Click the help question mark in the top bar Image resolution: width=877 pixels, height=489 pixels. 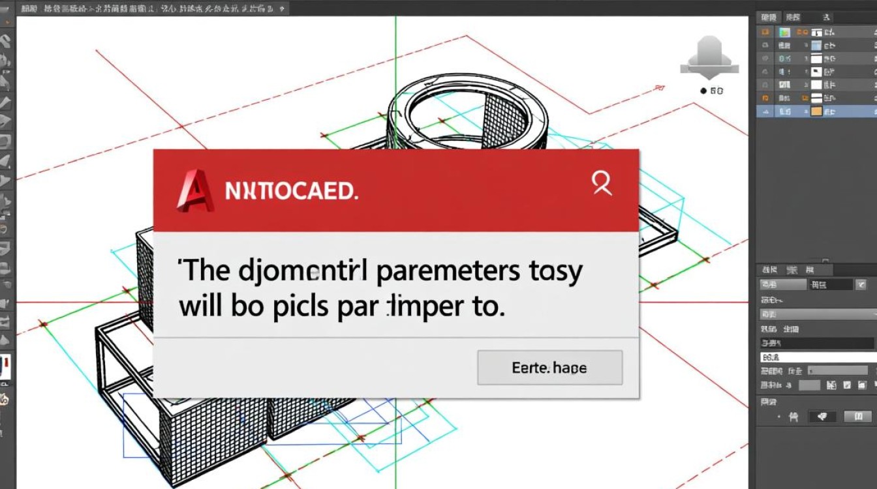pyautogui.click(x=282, y=8)
